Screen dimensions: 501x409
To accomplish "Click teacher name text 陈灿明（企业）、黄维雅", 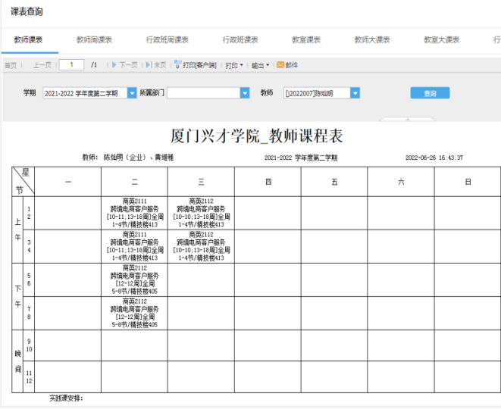I will tap(139, 157).
